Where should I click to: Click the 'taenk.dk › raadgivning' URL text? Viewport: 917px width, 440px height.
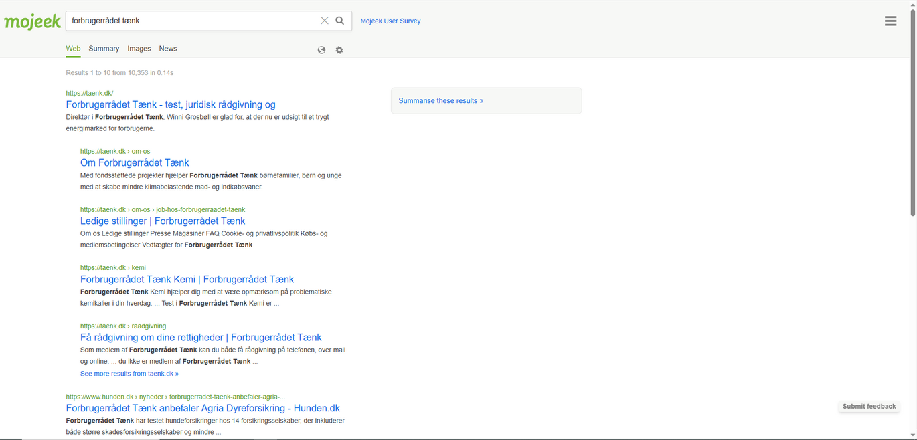tap(123, 326)
